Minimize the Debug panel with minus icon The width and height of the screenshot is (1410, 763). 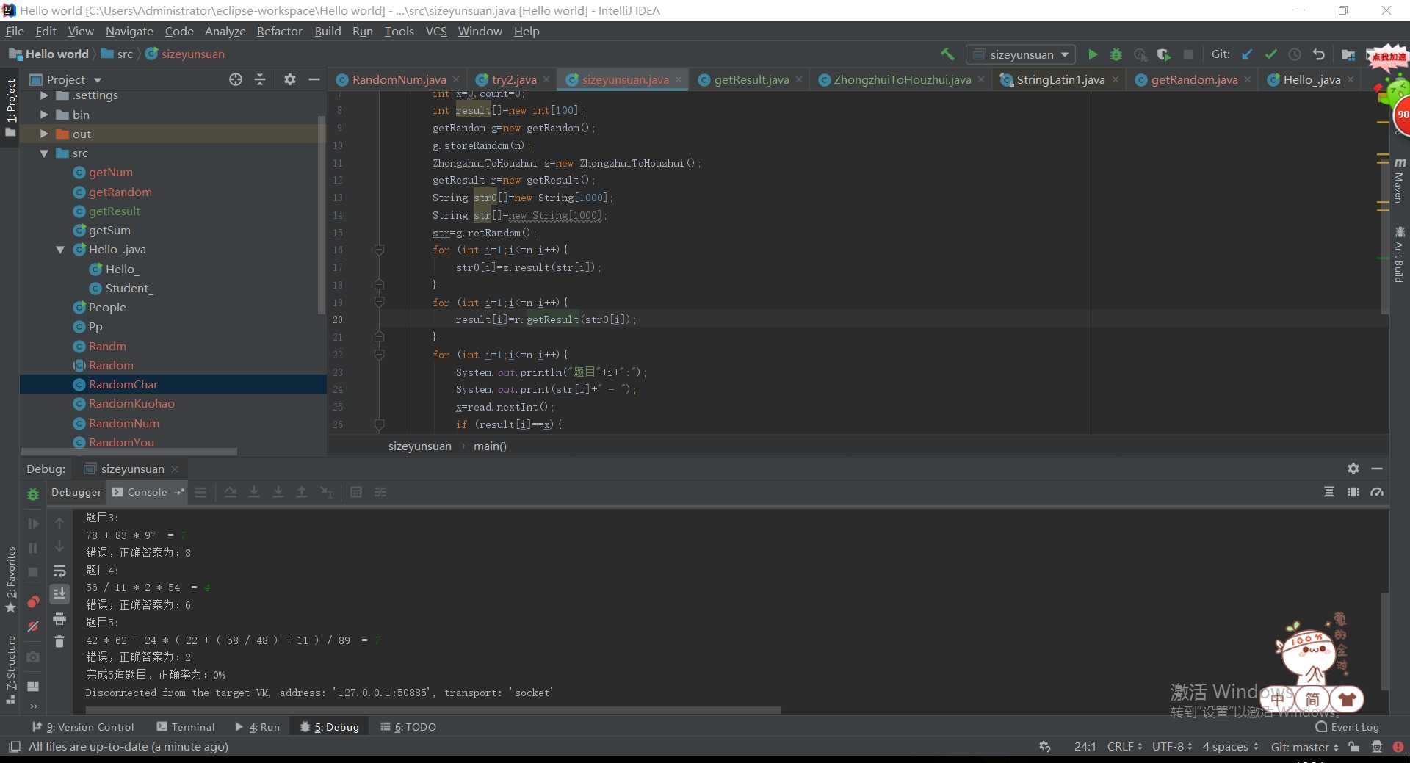[x=1377, y=469]
